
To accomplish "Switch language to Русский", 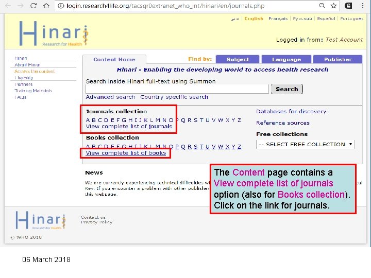I will pyautogui.click(x=302, y=19).
